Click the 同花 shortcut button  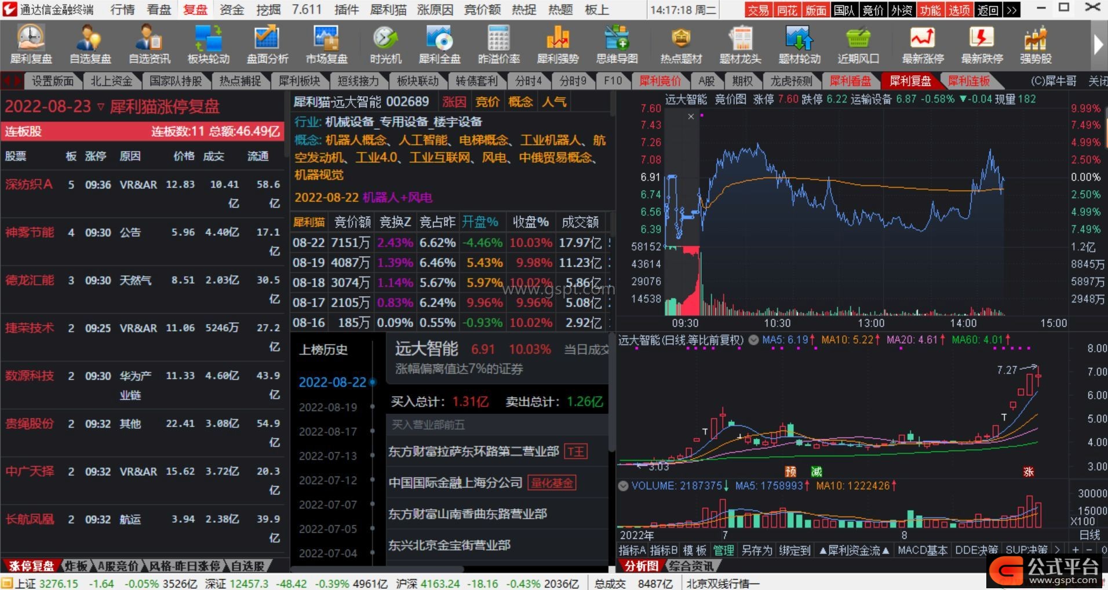pos(787,10)
